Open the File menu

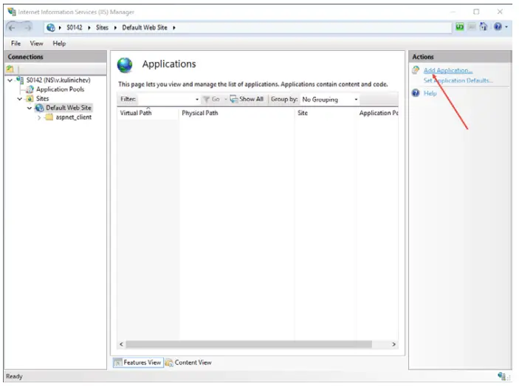(16, 44)
